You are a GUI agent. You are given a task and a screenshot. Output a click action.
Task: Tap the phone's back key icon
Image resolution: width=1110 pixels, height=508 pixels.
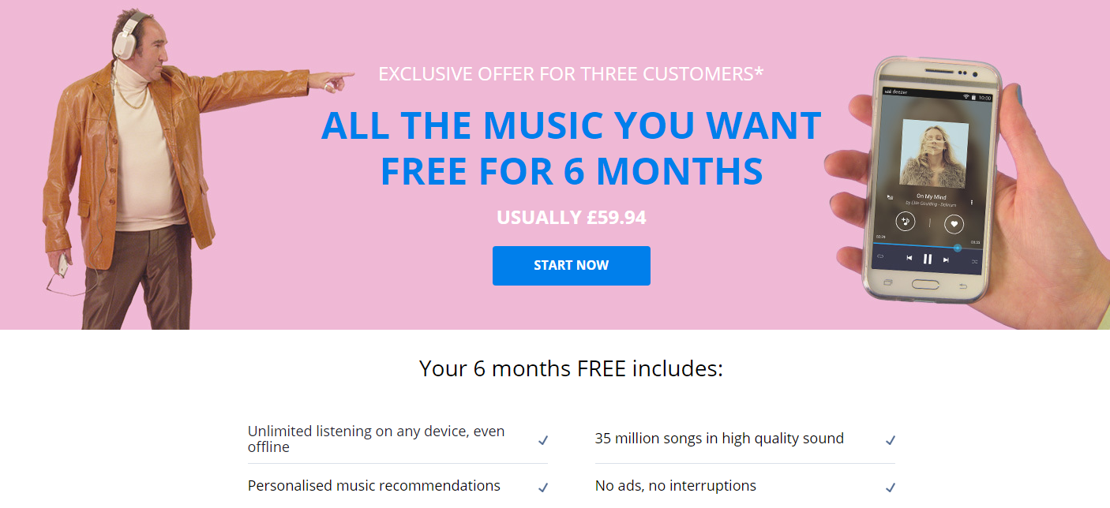coord(962,286)
